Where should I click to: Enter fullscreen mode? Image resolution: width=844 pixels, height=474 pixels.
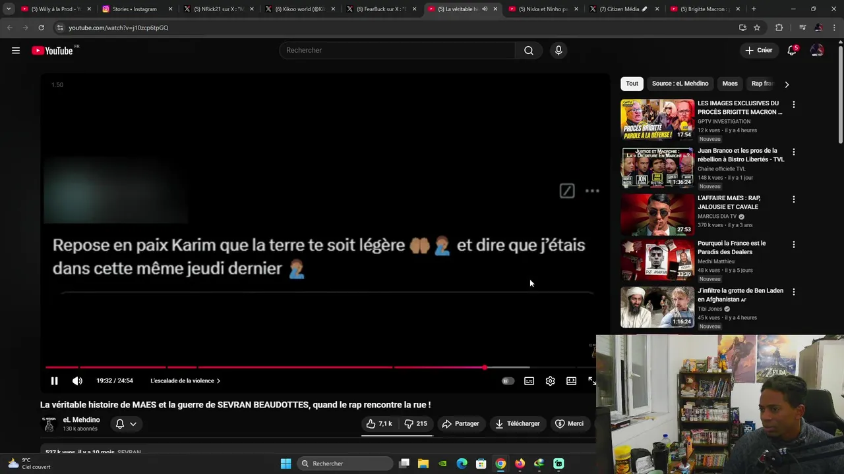[x=591, y=381]
